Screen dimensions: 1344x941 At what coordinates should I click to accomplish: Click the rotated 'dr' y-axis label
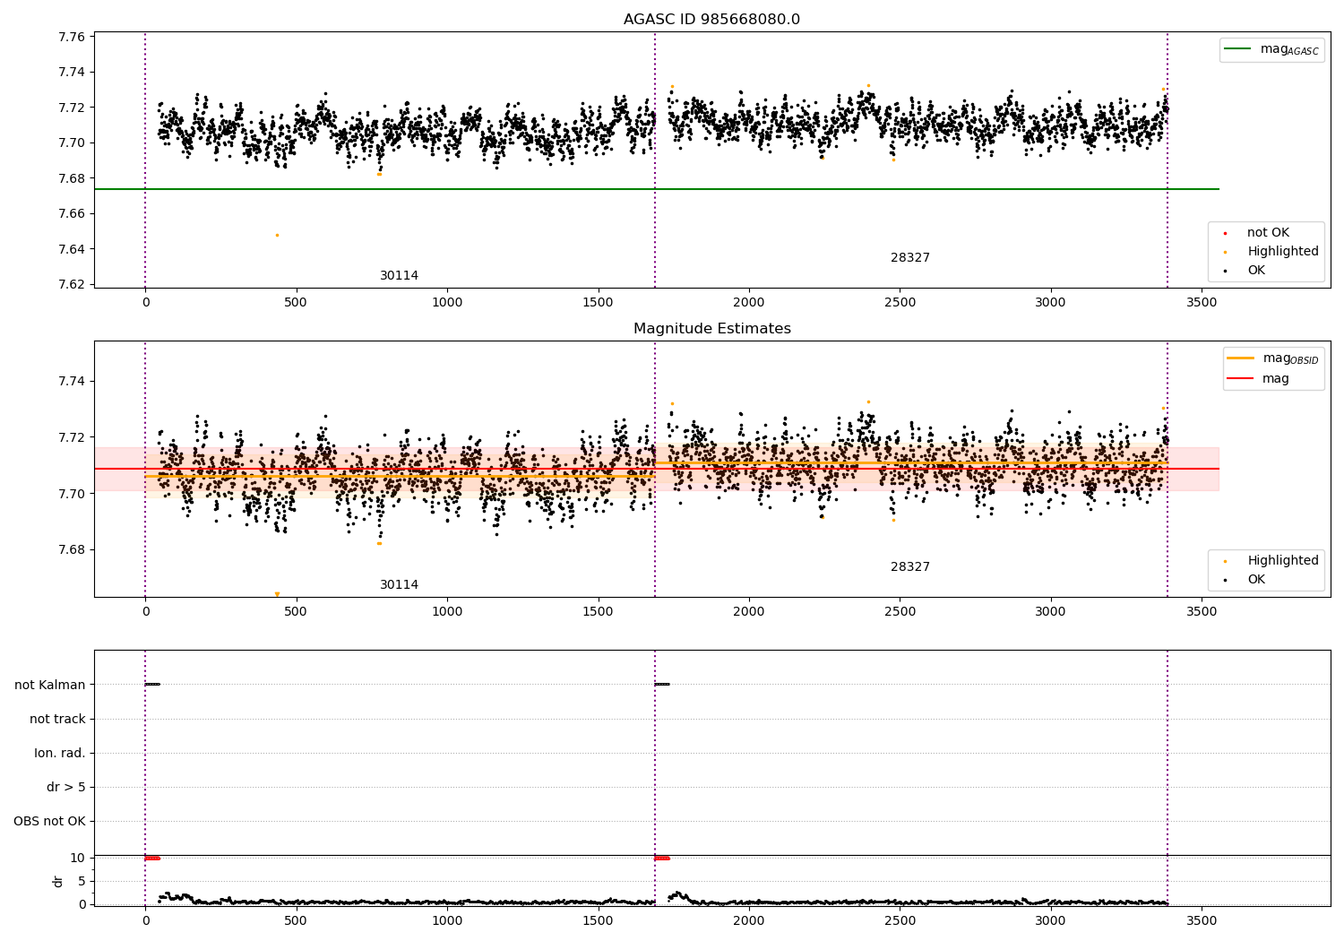click(58, 881)
